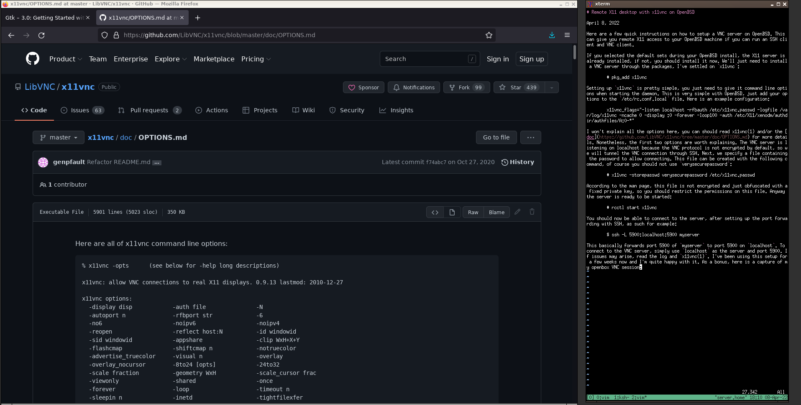The width and height of the screenshot is (801, 405).
Task: Open the Pricing dropdown menu
Action: [256, 59]
